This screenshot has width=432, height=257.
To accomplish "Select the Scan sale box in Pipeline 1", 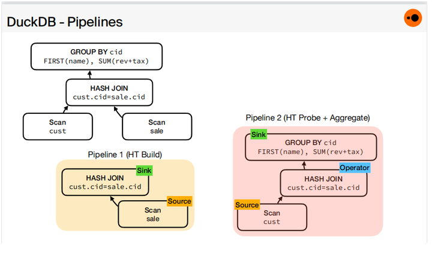I will [x=152, y=215].
